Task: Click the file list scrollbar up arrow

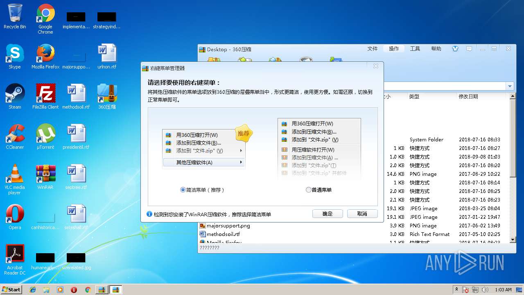Action: click(x=513, y=96)
